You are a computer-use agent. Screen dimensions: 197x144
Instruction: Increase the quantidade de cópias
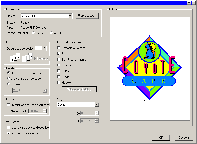coord(44,47)
